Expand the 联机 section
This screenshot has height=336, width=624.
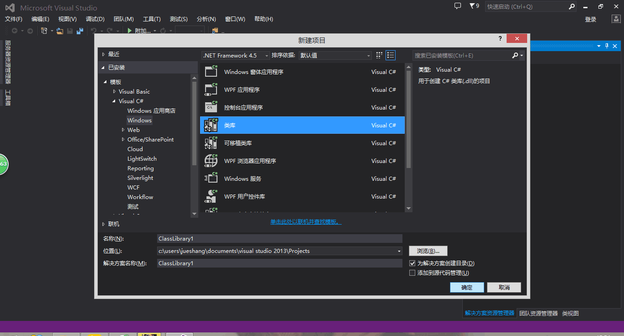coord(103,224)
